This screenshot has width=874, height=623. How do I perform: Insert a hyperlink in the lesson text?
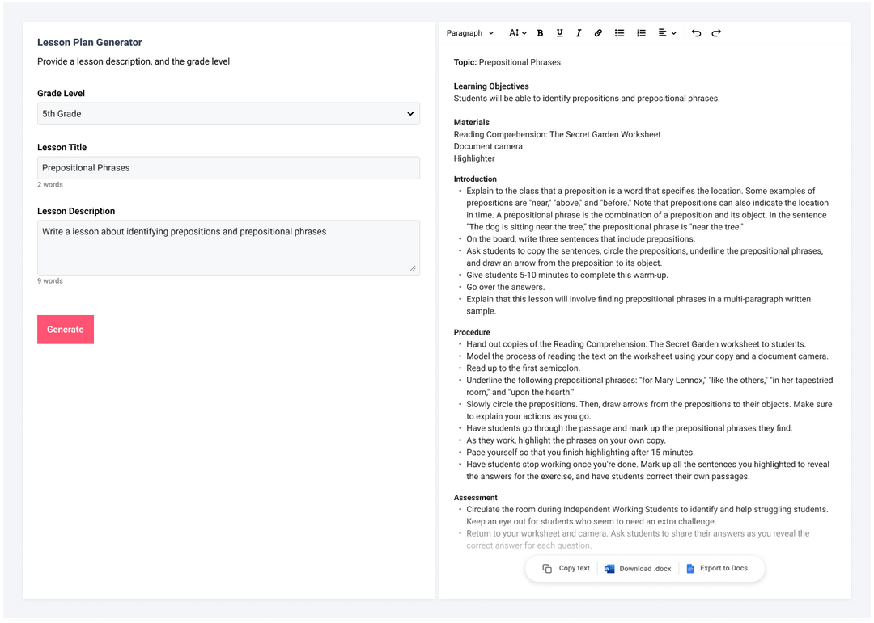coord(598,32)
